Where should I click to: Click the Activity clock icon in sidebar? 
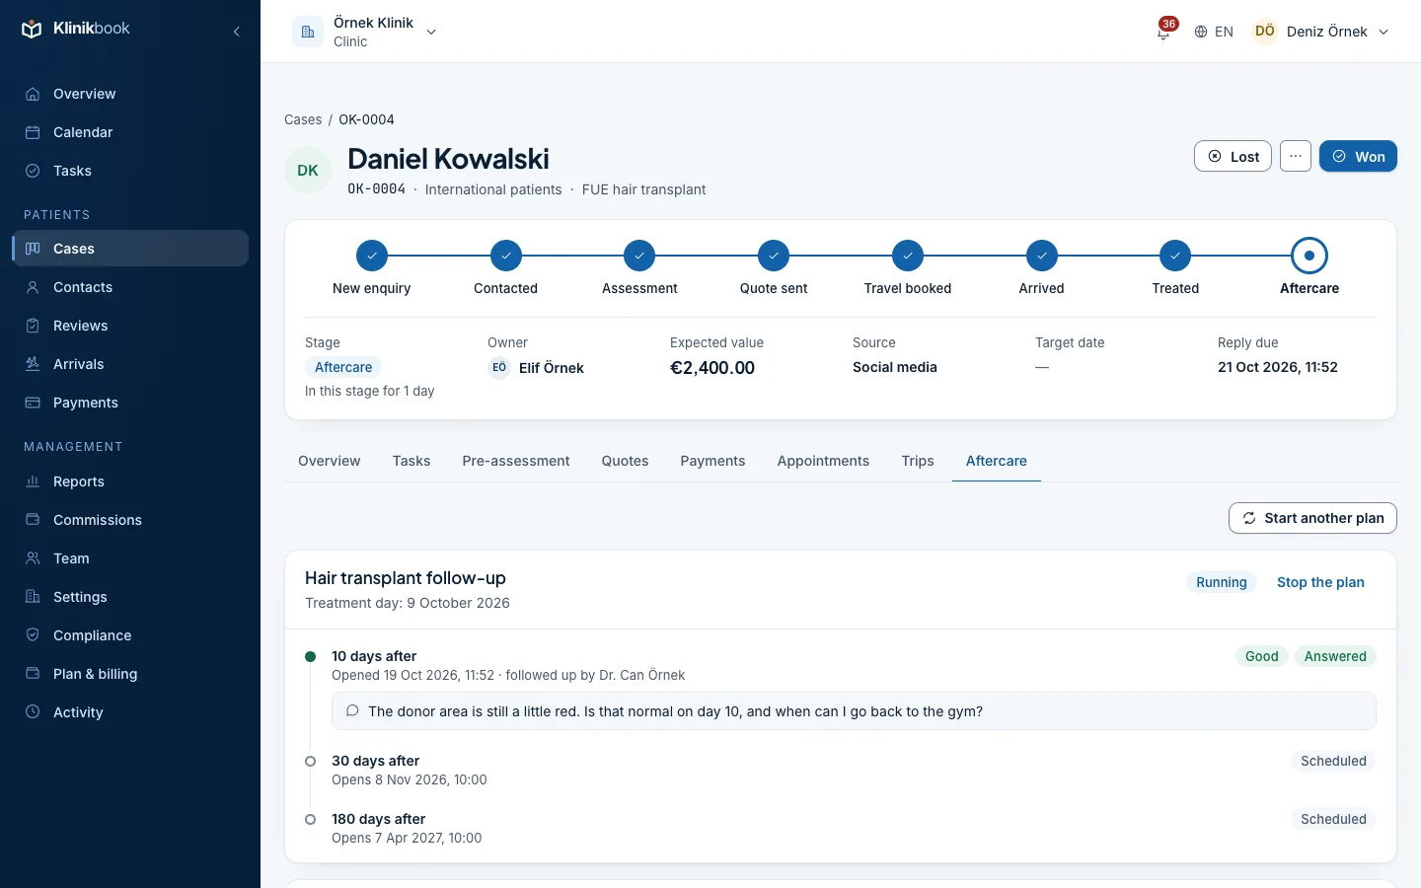(33, 712)
